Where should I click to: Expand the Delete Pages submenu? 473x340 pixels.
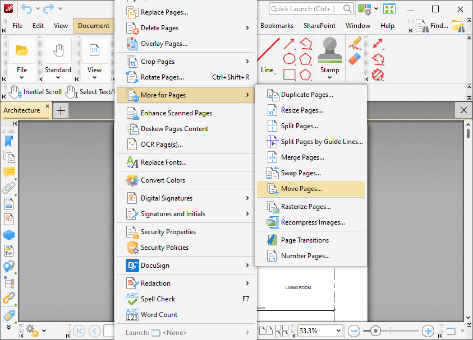[247, 28]
